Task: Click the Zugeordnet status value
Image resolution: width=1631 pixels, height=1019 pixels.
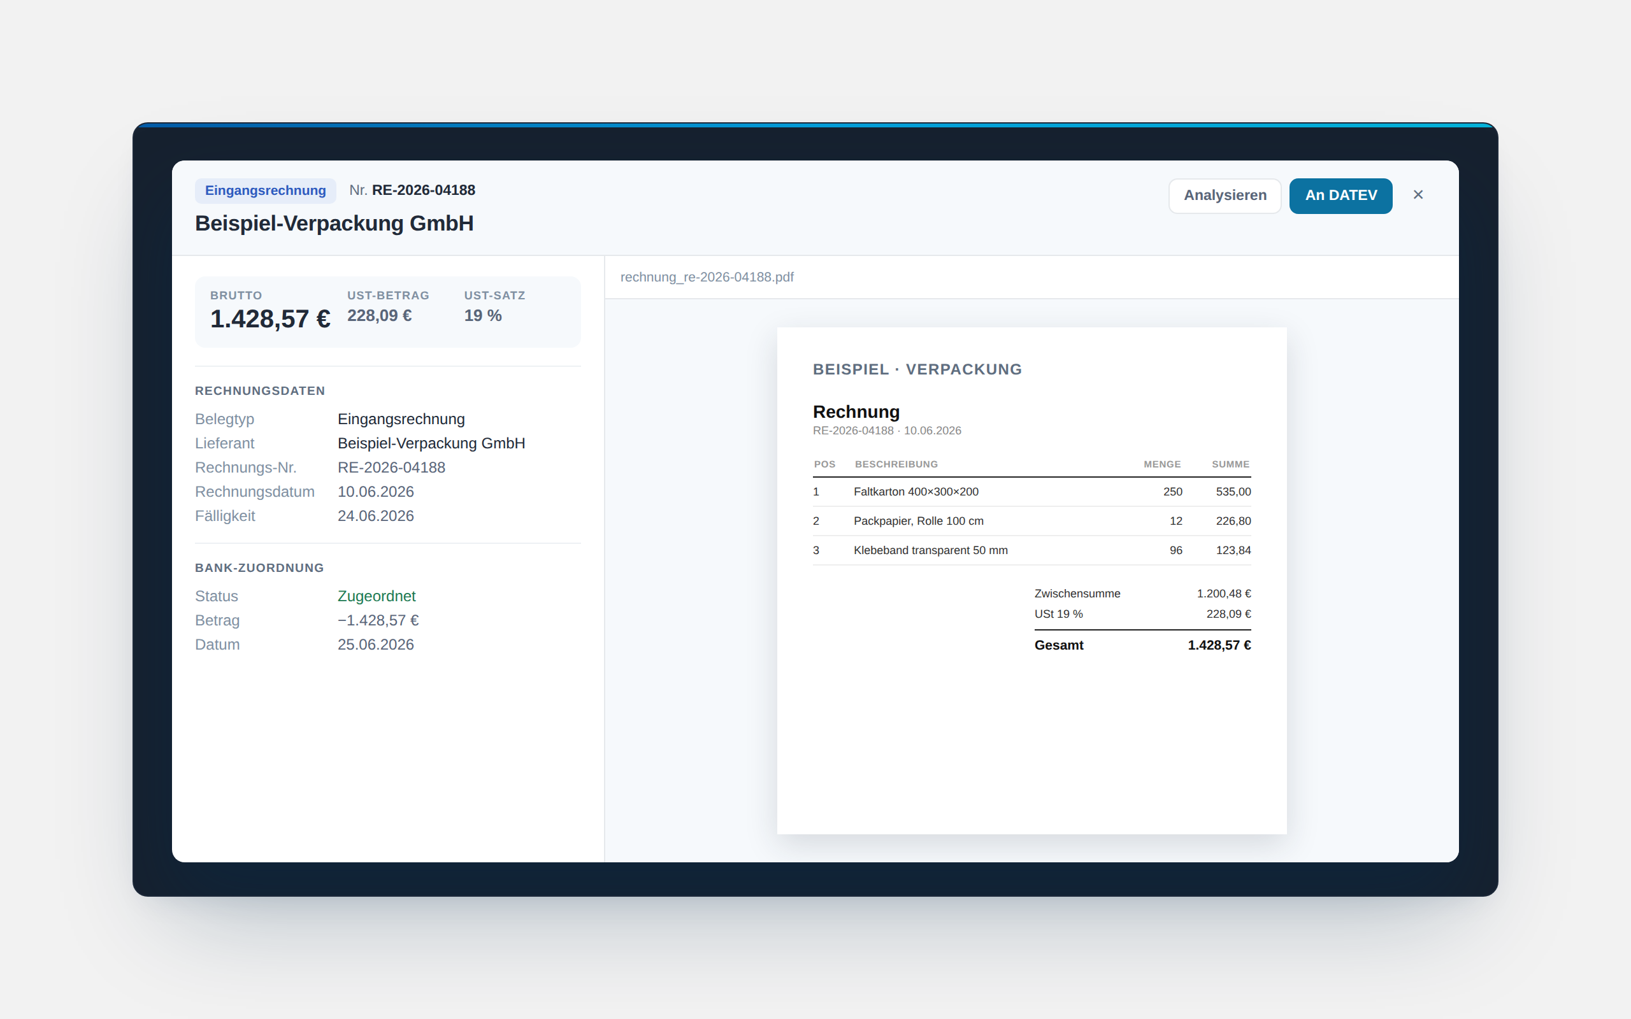Action: [x=377, y=597]
